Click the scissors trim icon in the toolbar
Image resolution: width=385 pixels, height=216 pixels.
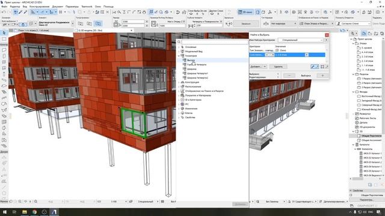(x=114, y=12)
